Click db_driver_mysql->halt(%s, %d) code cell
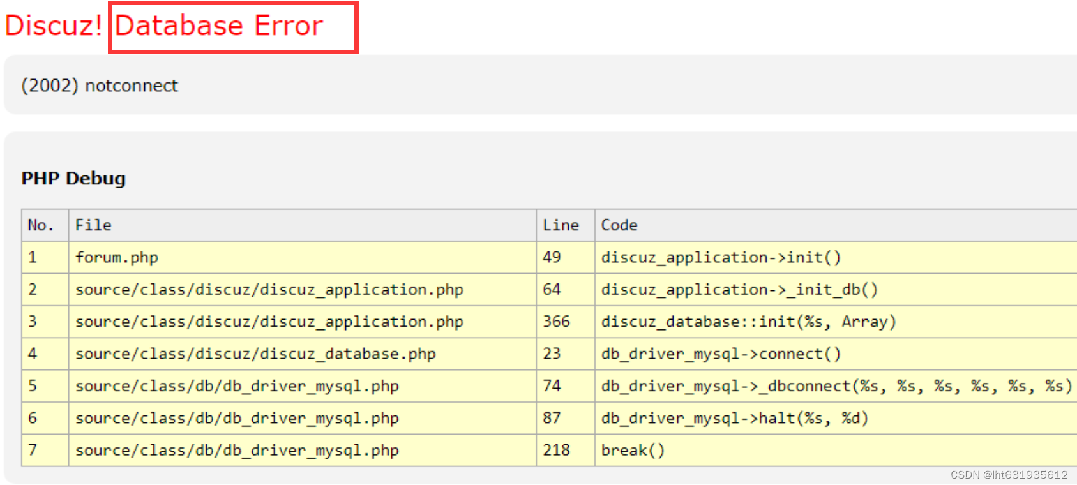The height and width of the screenshot is (485, 1077). click(x=836, y=418)
